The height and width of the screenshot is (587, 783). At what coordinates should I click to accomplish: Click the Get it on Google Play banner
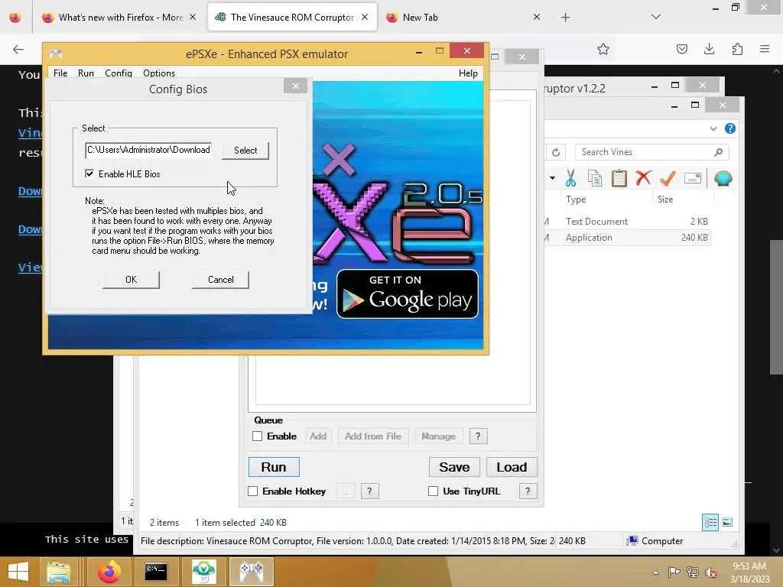click(408, 294)
